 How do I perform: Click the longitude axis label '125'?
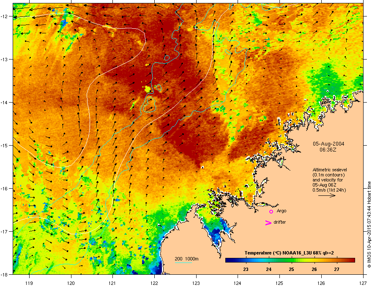coord(279,283)
